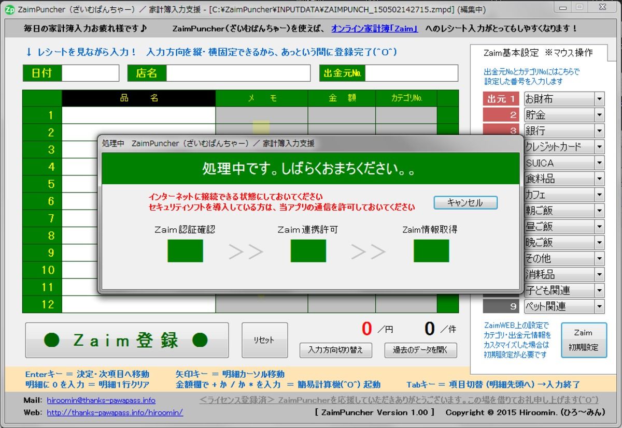Expand the 食料品 dropdown
The image size is (622, 428).
click(599, 179)
